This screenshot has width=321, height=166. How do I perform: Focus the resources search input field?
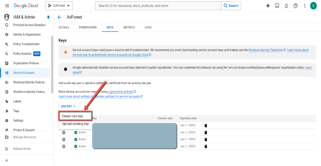coord(158,6)
